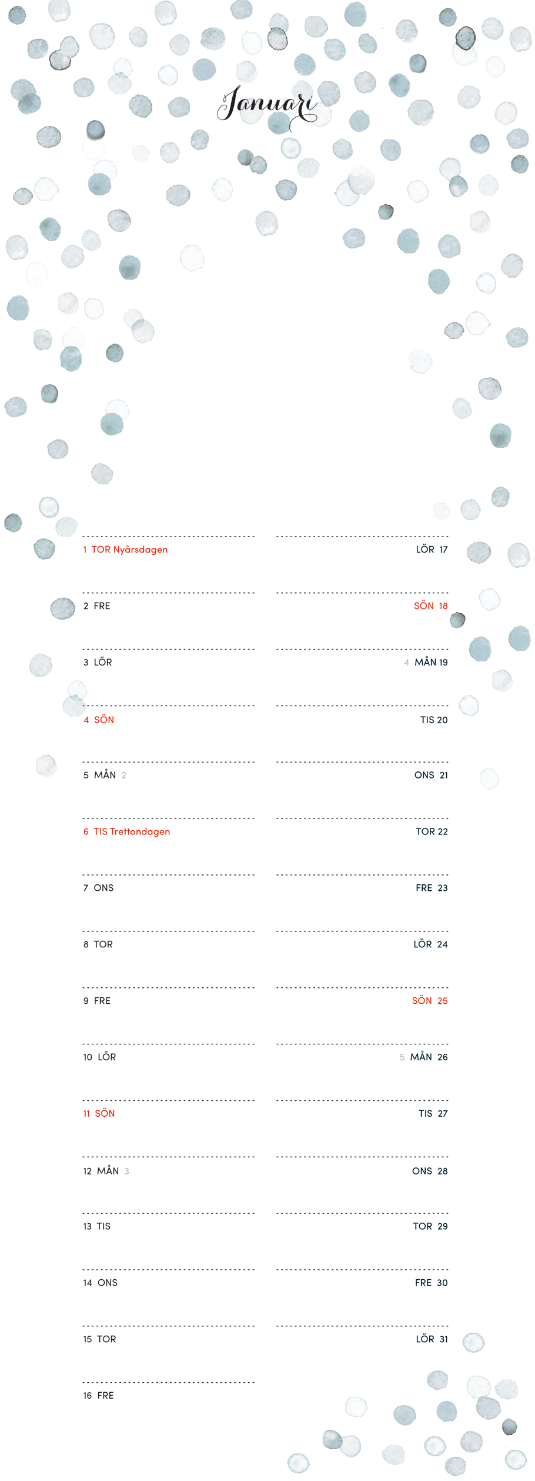This screenshot has width=535, height=1481.
Task: Select the 16 FRE date label
Action: coord(99,1395)
